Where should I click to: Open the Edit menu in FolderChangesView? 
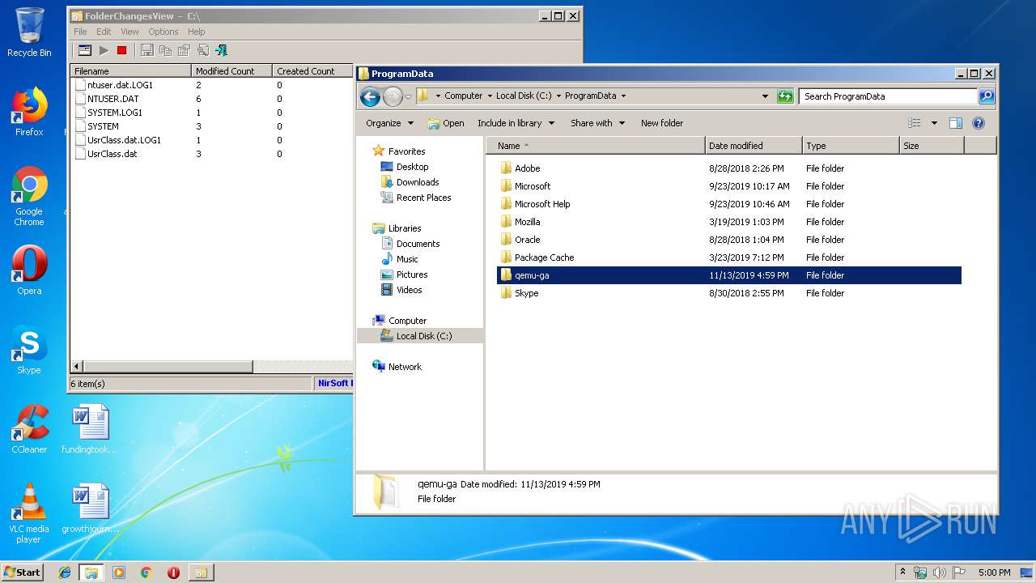pos(104,32)
